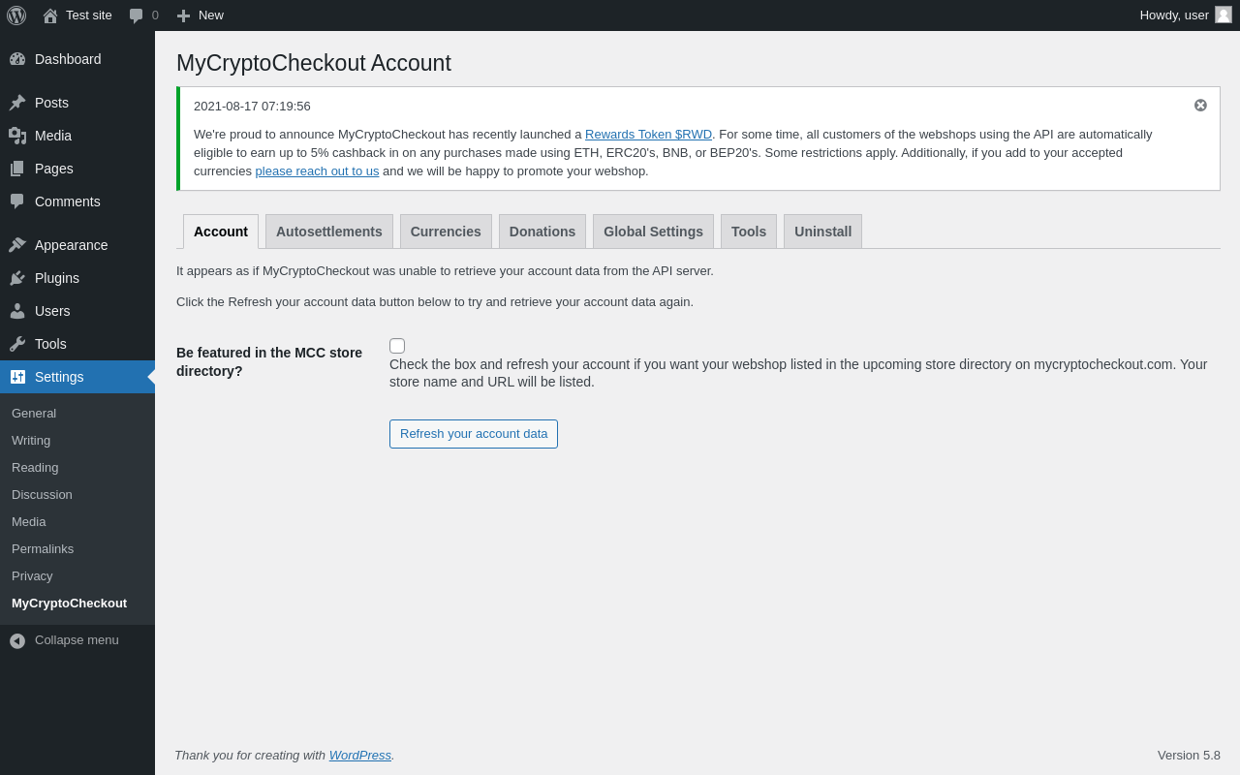Select the Global Settings tab
The width and height of the screenshot is (1240, 775).
point(653,232)
